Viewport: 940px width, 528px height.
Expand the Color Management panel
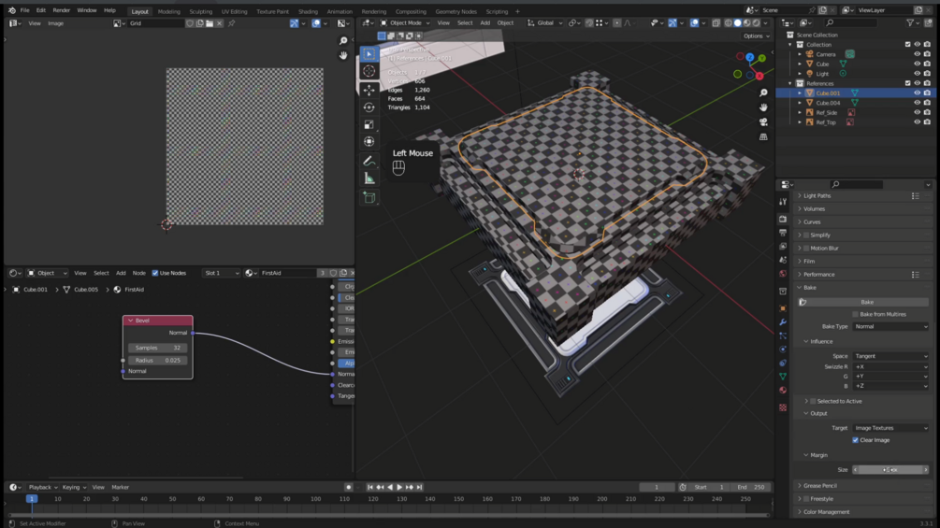[x=826, y=512]
